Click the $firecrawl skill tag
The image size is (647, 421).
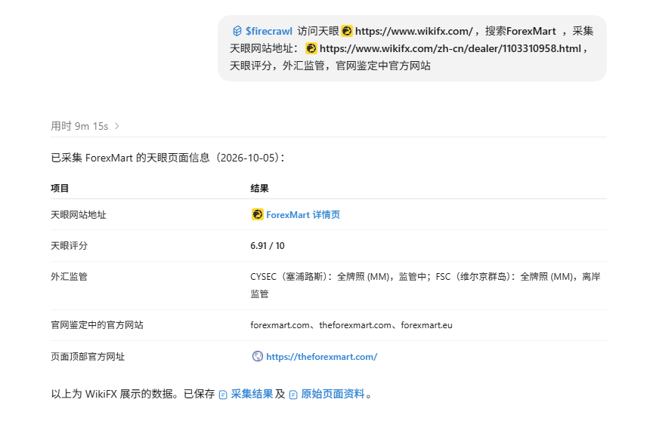click(x=262, y=31)
